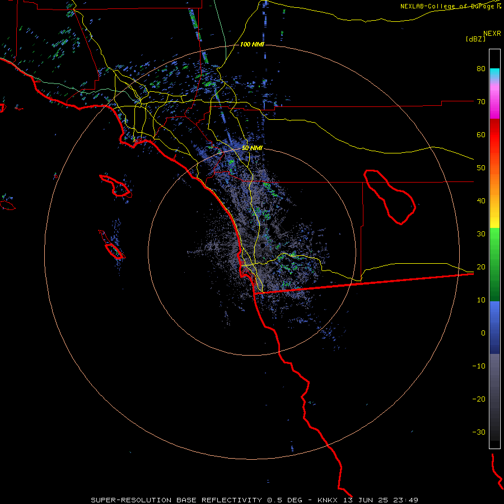Click the 50 value on the dBZ scale
The height and width of the screenshot is (504, 504).
481,168
